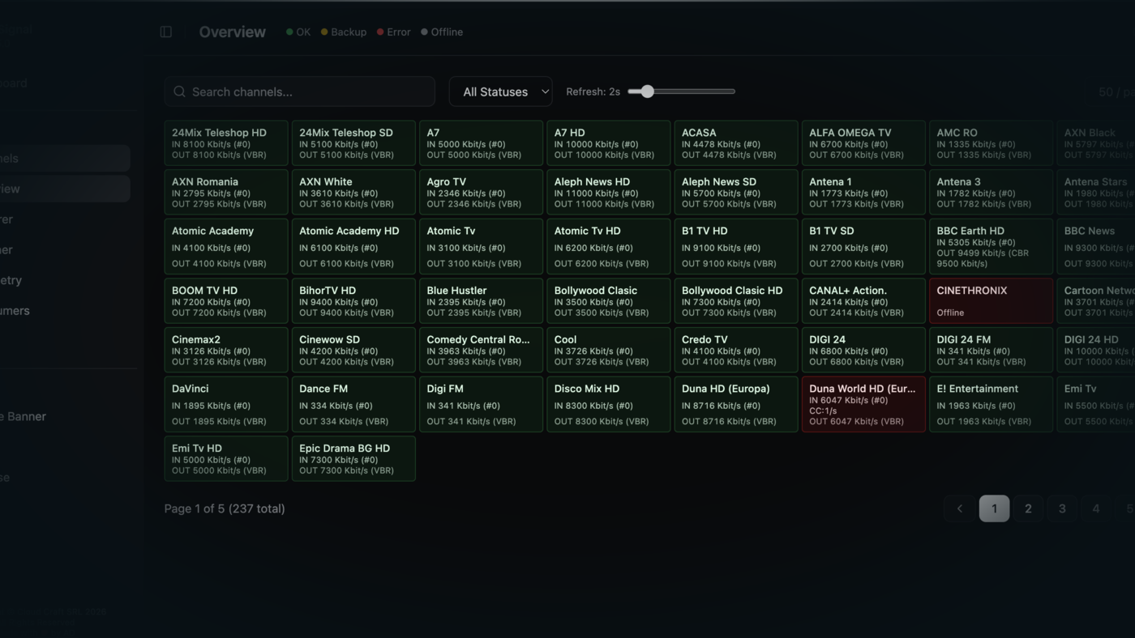
Task: Expand the status filter chevron
Action: (x=544, y=91)
